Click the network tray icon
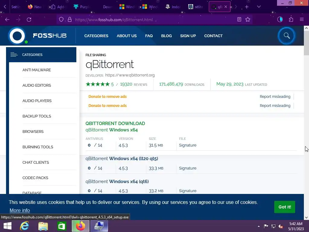Screen dimensions: 309x232 point(273,226)
